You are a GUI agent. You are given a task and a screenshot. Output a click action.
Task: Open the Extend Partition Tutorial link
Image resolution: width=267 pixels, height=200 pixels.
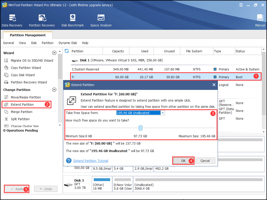coord(91,161)
